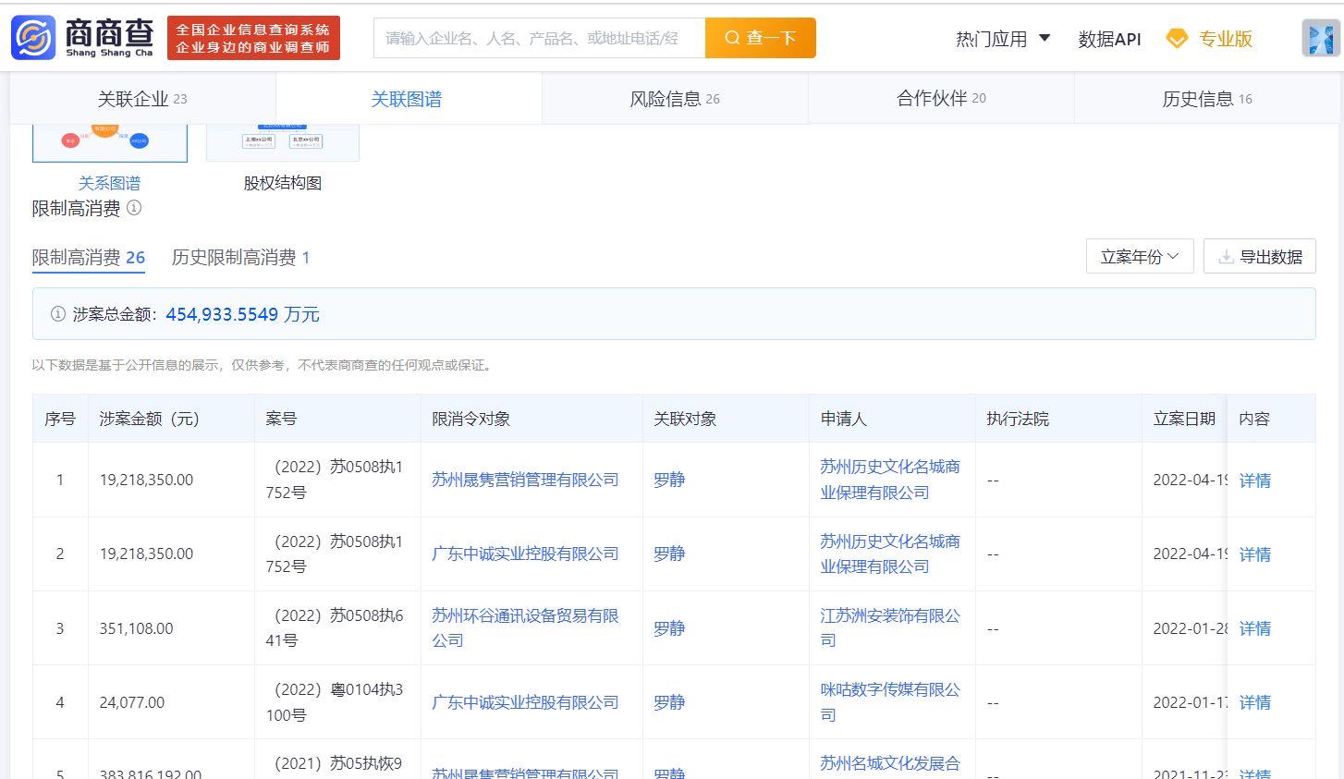Screen dimensions: 1344x779
Task: Open 详情 for row 2
Action: point(1255,554)
